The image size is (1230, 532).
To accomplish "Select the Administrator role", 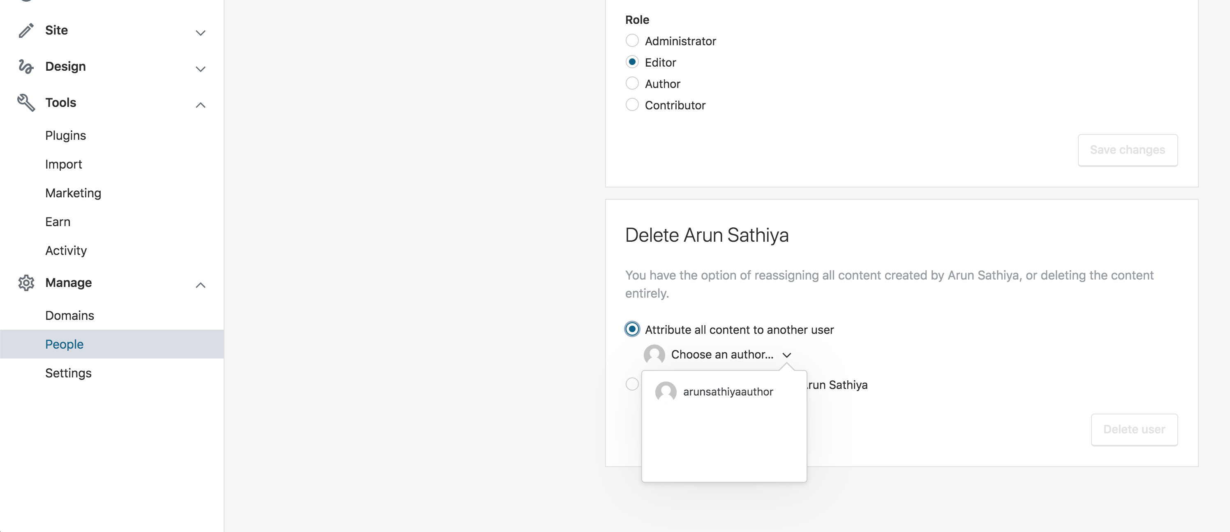I will click(632, 41).
